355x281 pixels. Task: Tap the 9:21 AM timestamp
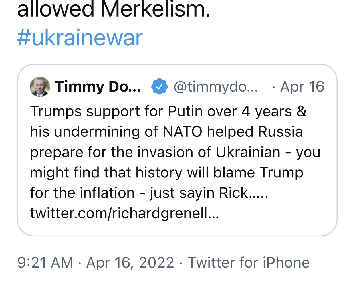click(x=45, y=262)
